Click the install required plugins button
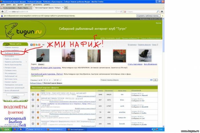 [148, 16]
